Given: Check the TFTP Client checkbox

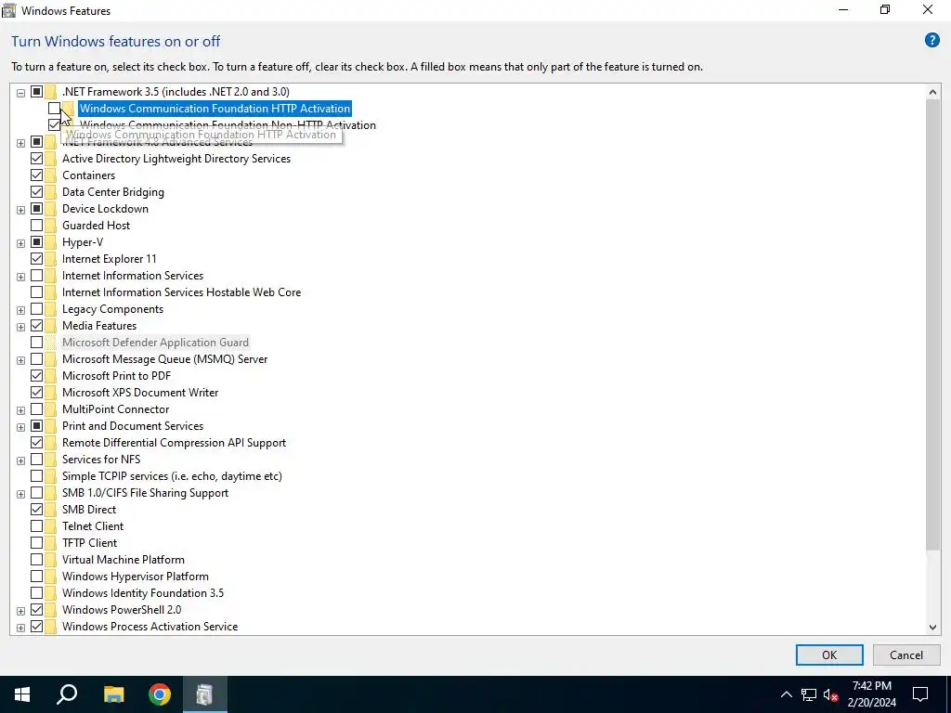Looking at the screenshot, I should click(36, 542).
